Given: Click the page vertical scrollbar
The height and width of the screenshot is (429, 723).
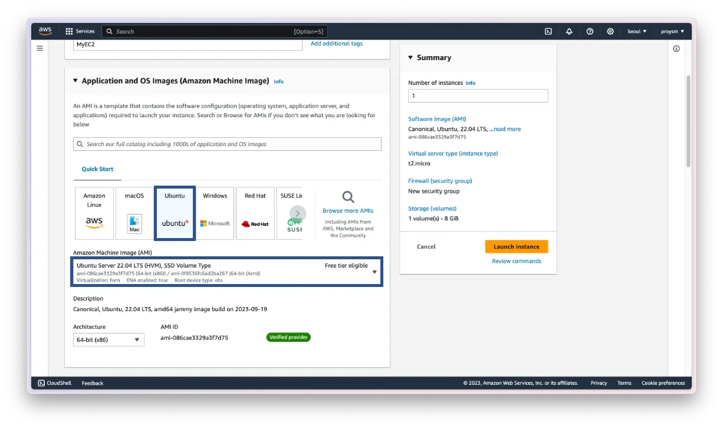Looking at the screenshot, I should (x=688, y=121).
